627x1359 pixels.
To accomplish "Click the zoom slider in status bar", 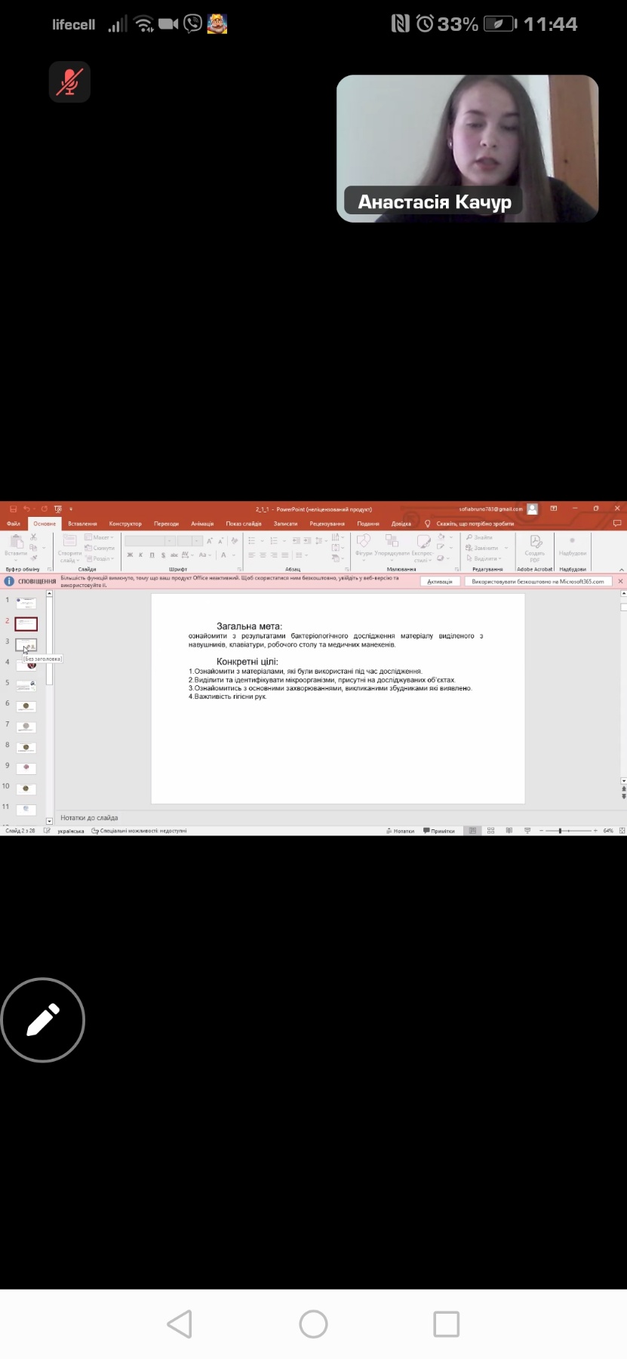I will [x=561, y=831].
